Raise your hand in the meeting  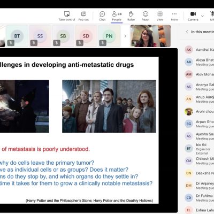coord(131,16)
